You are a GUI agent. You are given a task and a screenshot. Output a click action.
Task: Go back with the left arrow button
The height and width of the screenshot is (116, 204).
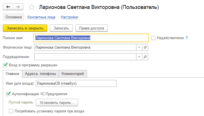pos(8,7)
